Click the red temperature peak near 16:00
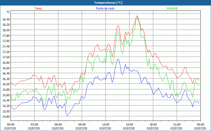The image size is (211, 131). (137, 16)
